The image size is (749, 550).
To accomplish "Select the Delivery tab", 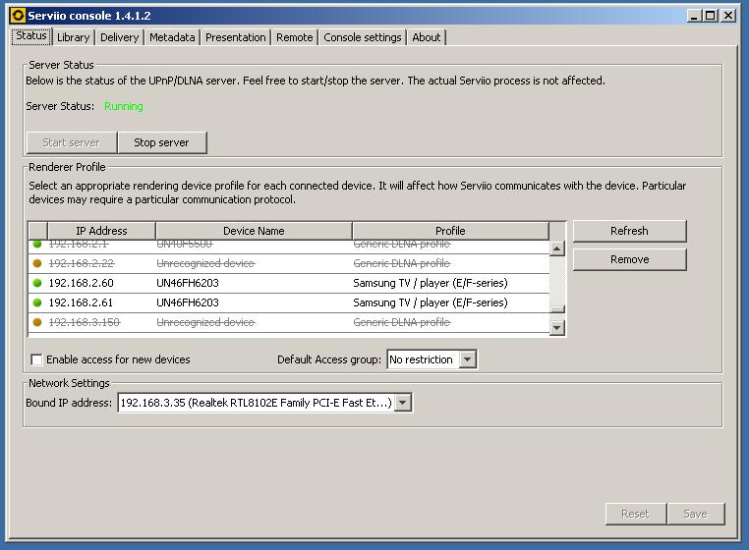I will click(119, 37).
